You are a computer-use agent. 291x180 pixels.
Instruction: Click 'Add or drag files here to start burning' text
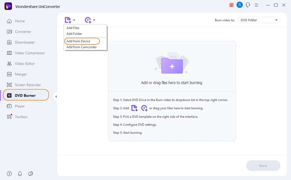(172, 83)
